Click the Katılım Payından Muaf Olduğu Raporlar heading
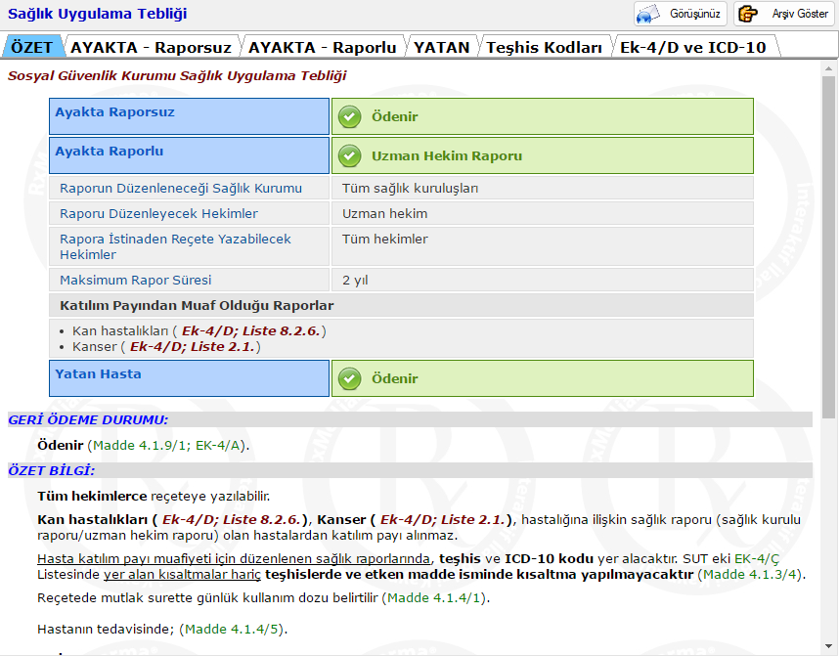 click(401, 306)
